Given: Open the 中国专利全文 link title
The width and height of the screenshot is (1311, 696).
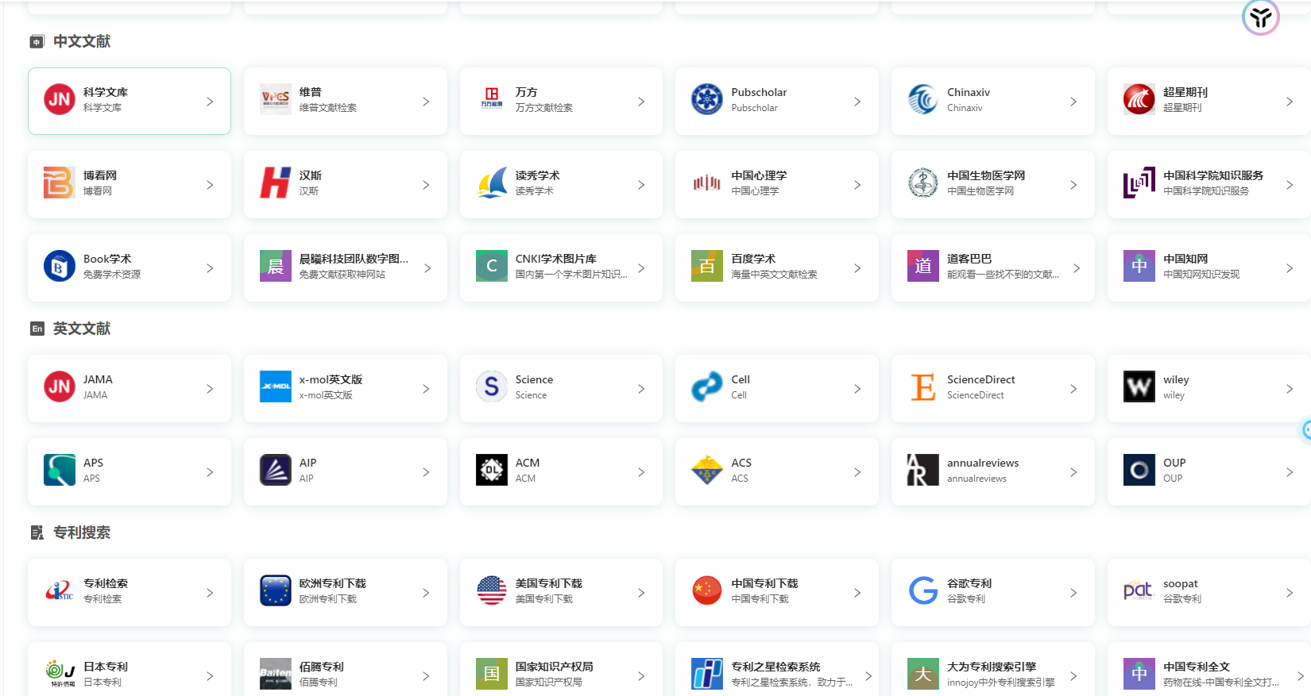Looking at the screenshot, I should [x=1197, y=667].
